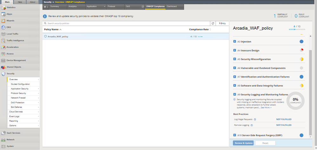Expand A10 Server-Side Request Forgery section
This screenshot has height=150, width=317.
pos(235,135)
